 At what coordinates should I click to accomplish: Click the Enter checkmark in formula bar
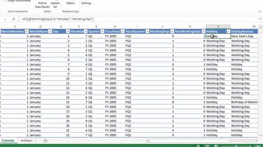[5, 19]
